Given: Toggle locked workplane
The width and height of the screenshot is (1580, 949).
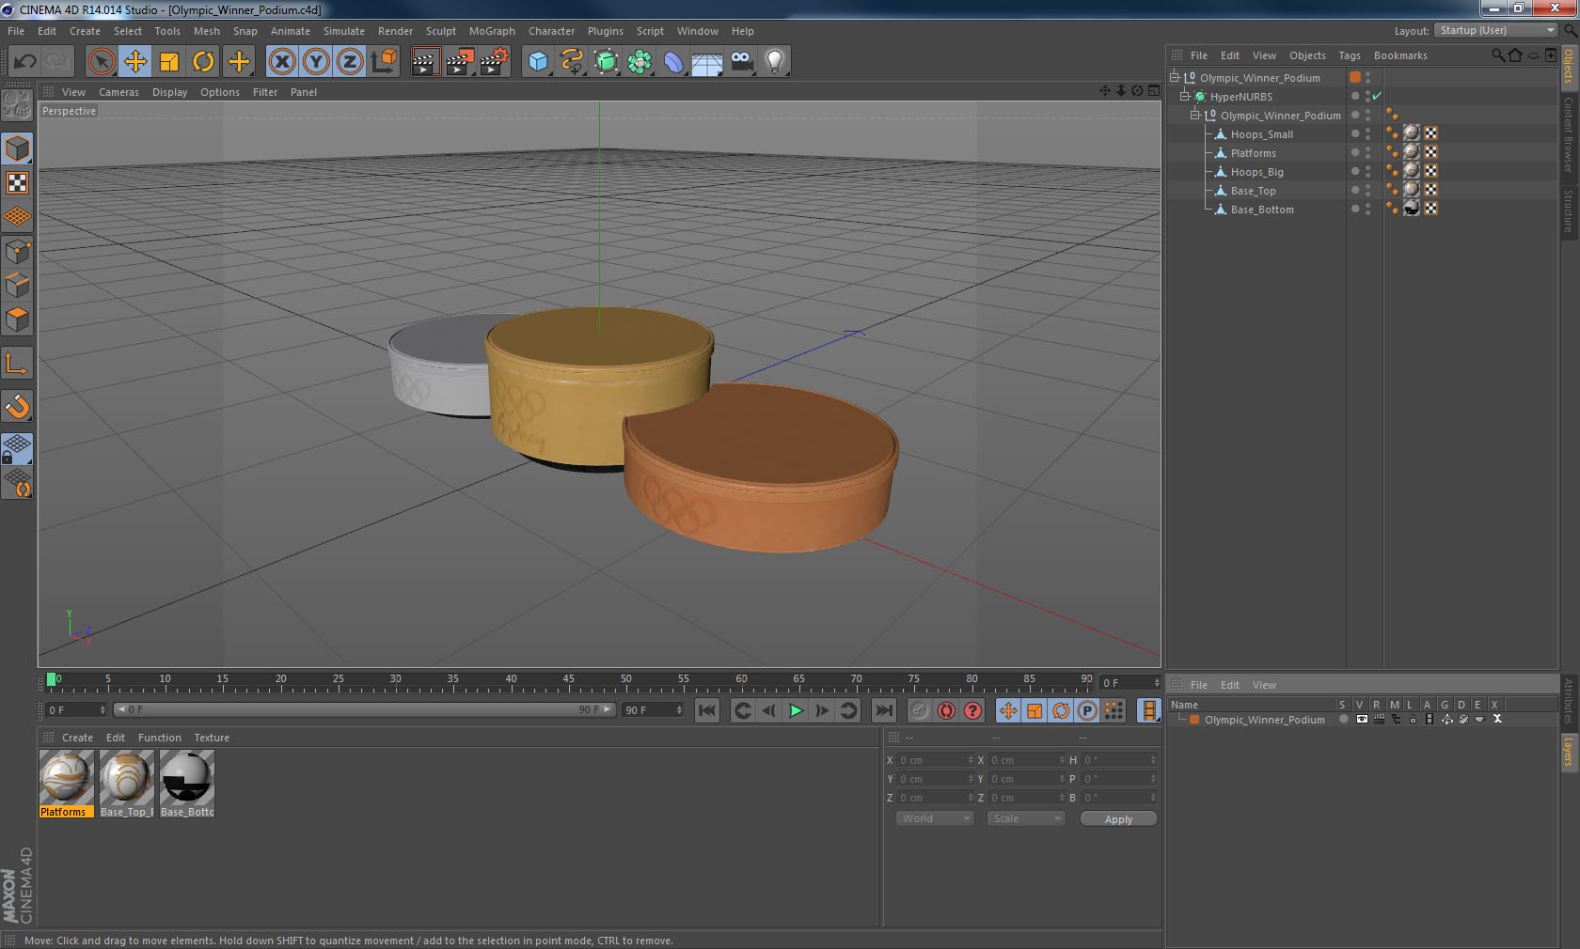Looking at the screenshot, I should tap(18, 448).
